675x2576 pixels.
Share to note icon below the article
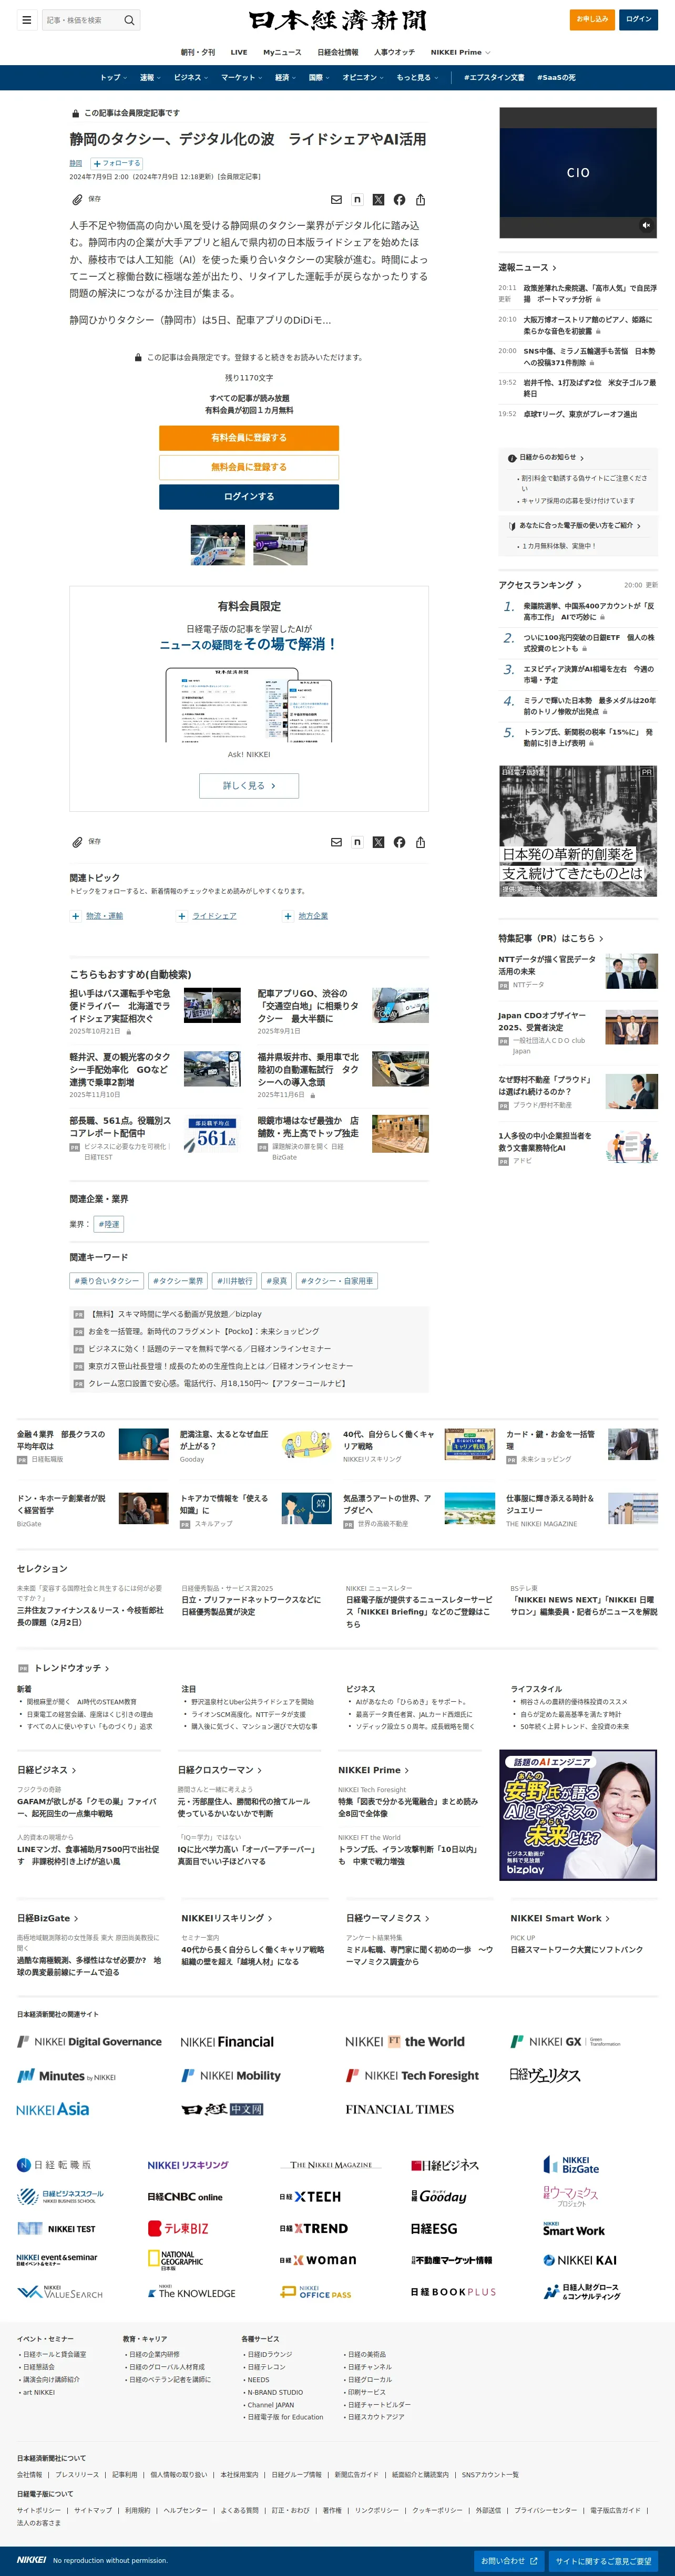(357, 842)
